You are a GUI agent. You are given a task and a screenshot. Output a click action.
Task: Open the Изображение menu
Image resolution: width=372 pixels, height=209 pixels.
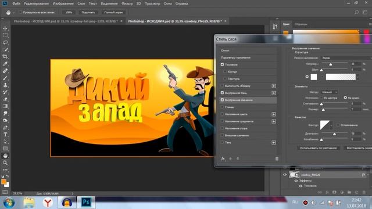tap(63, 3)
